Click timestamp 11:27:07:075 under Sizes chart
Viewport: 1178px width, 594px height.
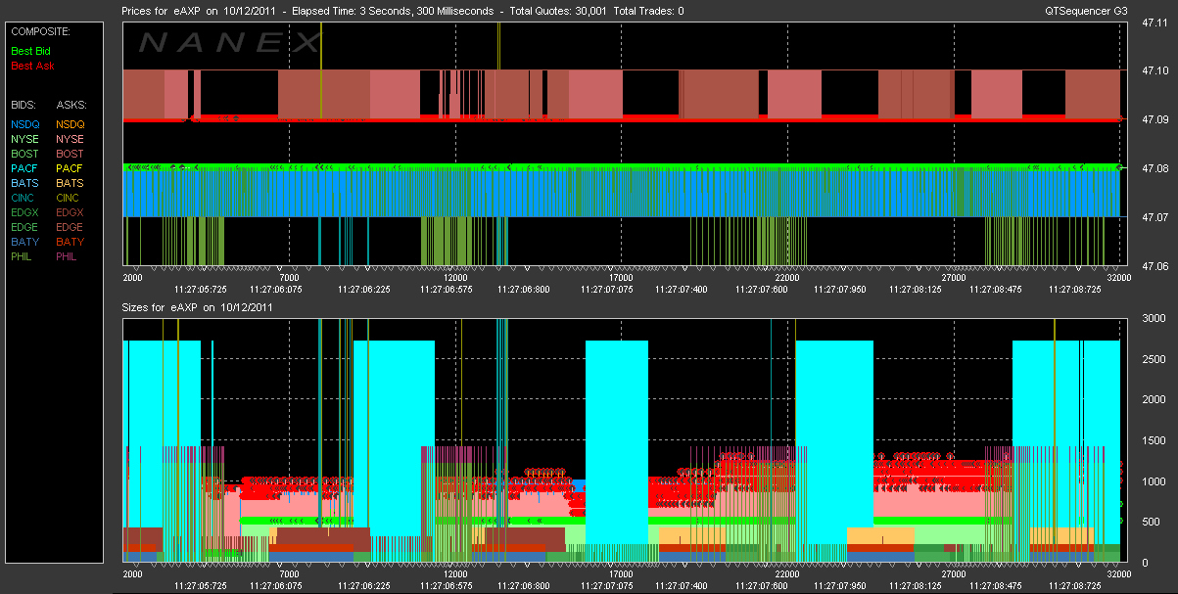point(607,586)
